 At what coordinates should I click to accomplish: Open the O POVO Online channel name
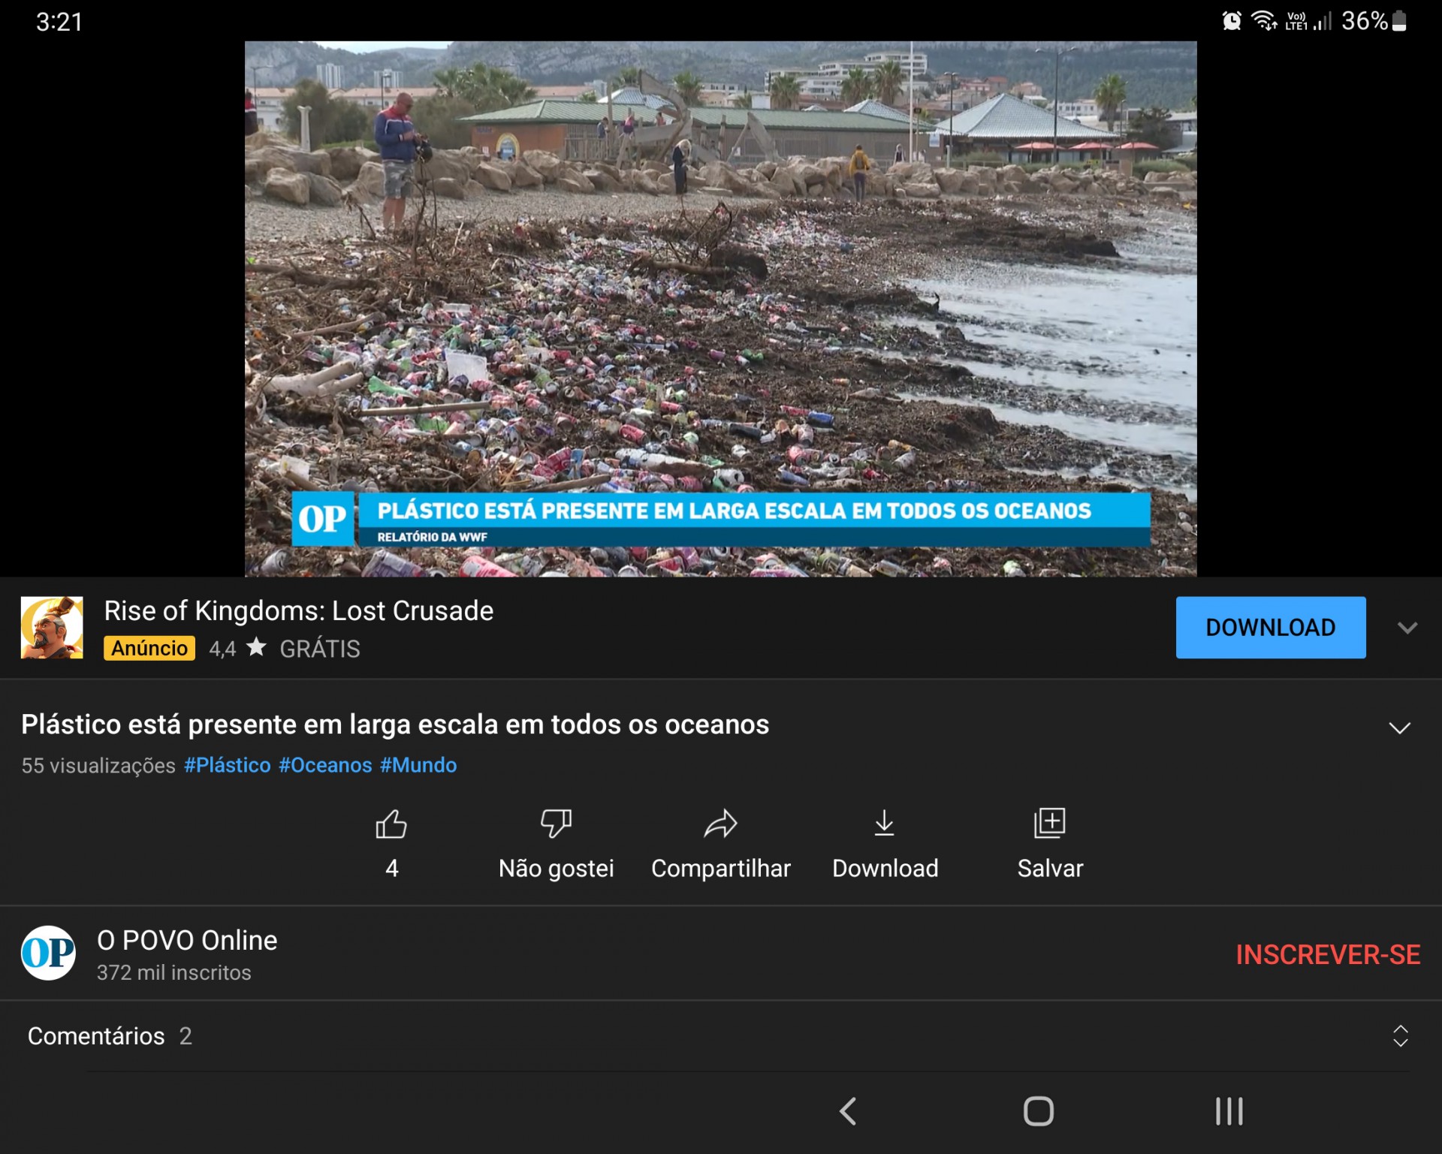(187, 940)
